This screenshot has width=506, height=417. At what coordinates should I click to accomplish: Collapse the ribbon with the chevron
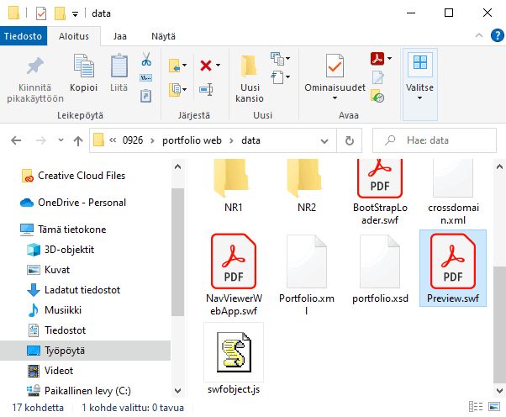click(479, 36)
